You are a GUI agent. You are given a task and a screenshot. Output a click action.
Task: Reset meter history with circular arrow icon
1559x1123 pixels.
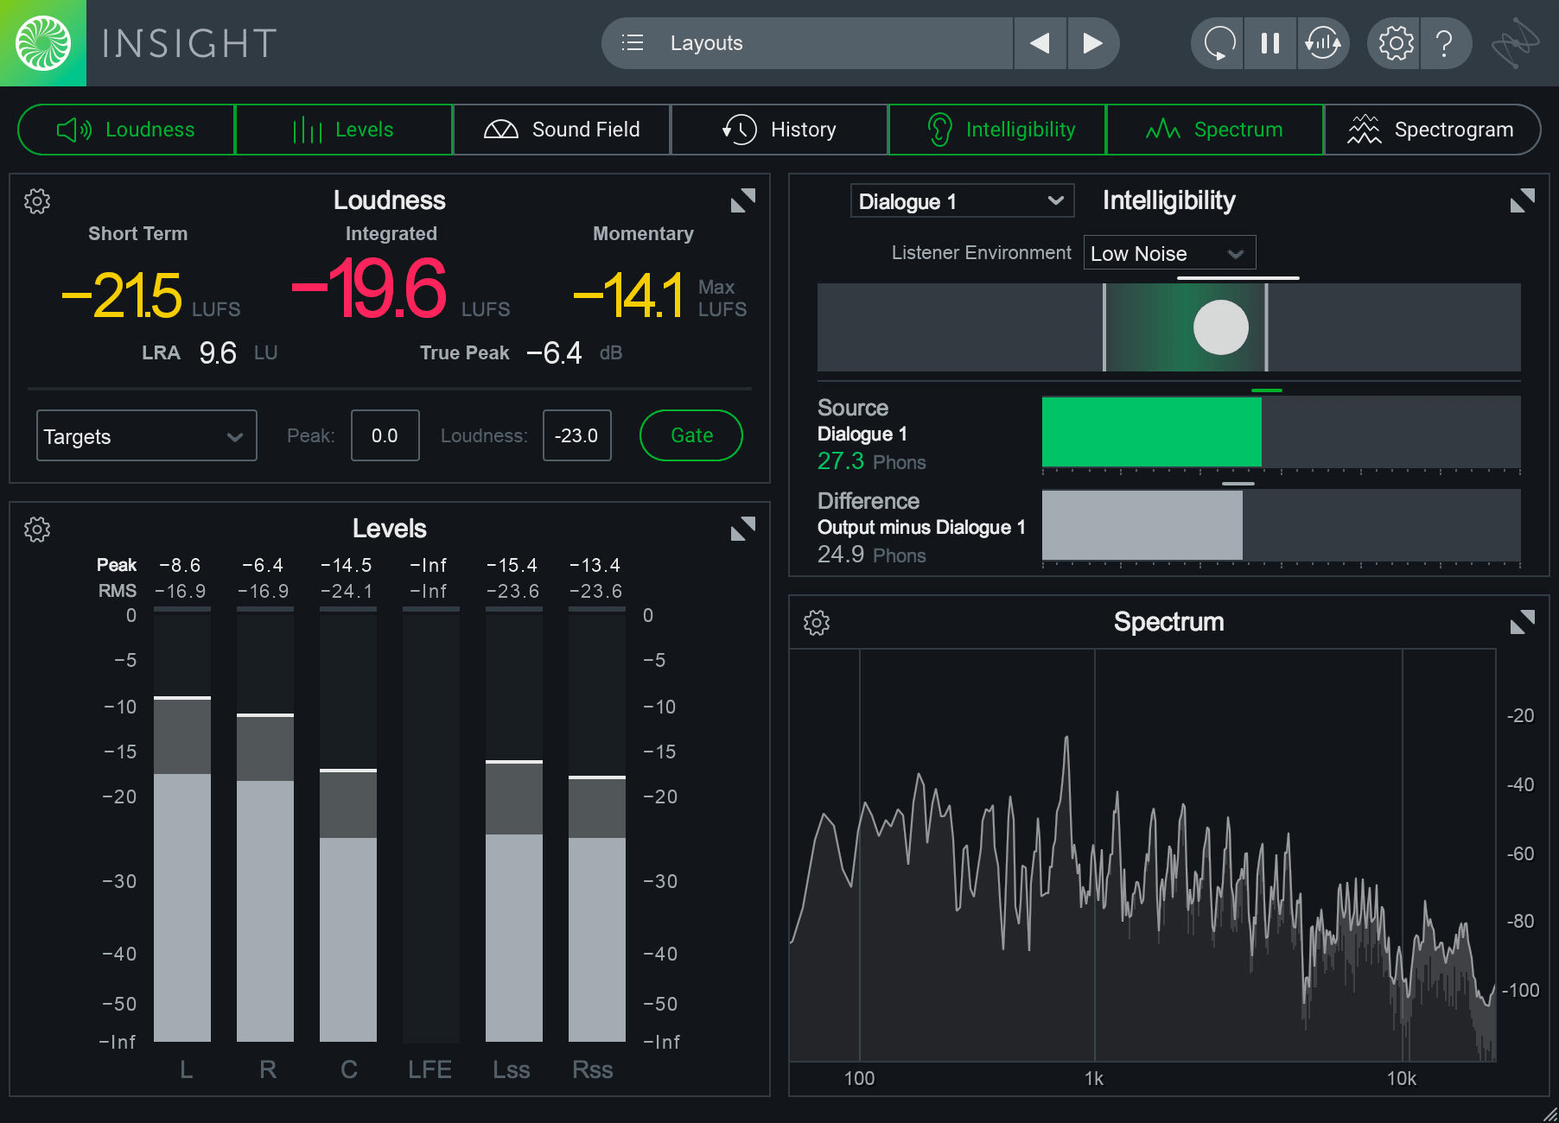pyautogui.click(x=1217, y=42)
